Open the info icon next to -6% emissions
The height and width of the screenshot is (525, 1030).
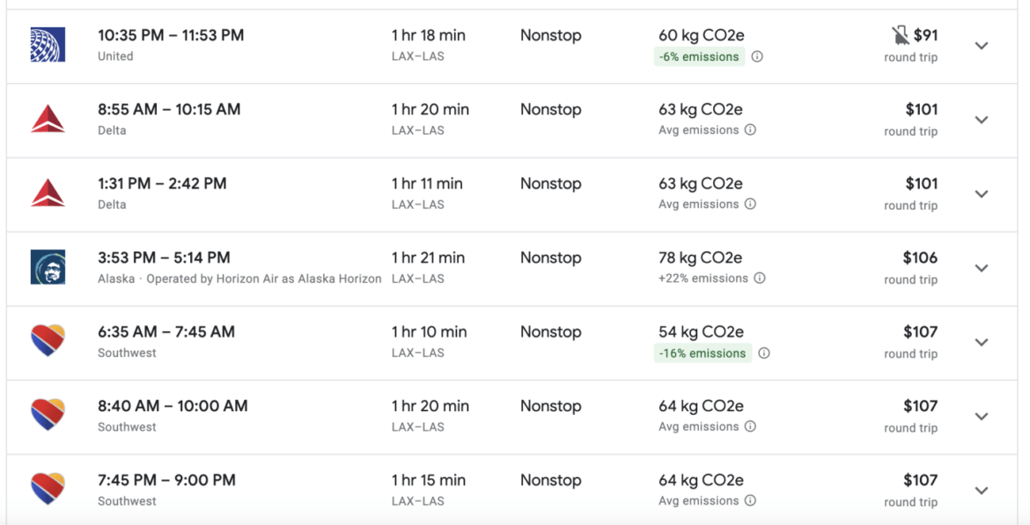pos(757,57)
